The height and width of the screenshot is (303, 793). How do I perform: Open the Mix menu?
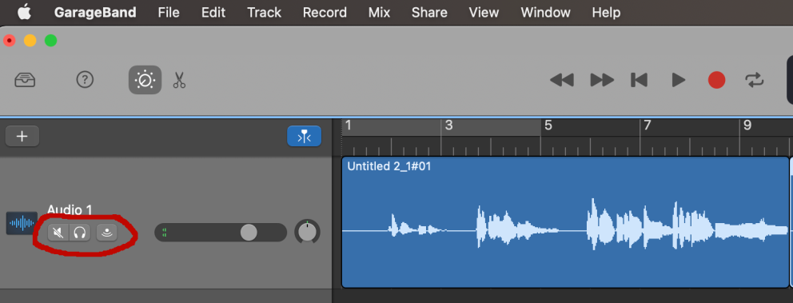tap(379, 12)
